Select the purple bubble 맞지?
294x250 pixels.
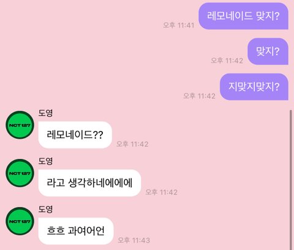(x=268, y=51)
